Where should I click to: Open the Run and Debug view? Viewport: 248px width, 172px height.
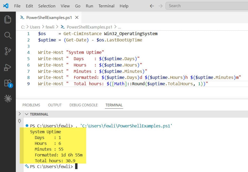point(8,68)
